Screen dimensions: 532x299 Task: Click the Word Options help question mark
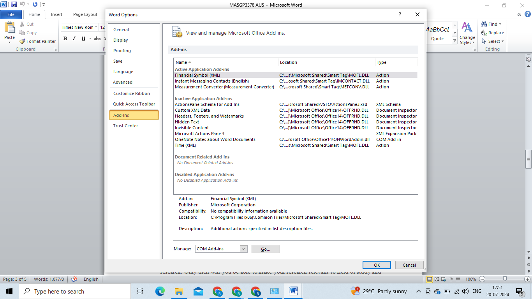click(x=400, y=14)
